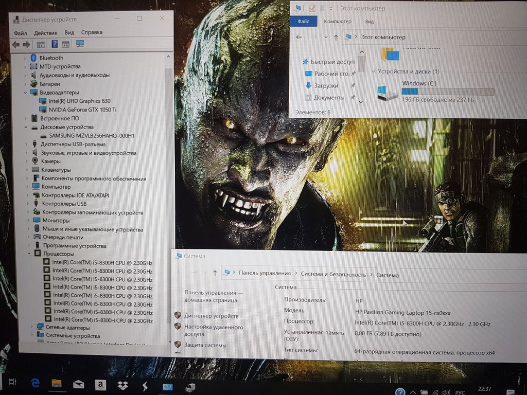The image size is (527, 395).
Task: Click the webcam icon beside Камеры
Action: (x=35, y=161)
